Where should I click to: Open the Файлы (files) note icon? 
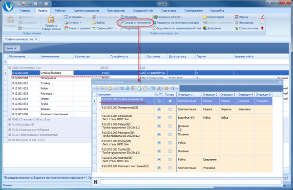pos(94,22)
